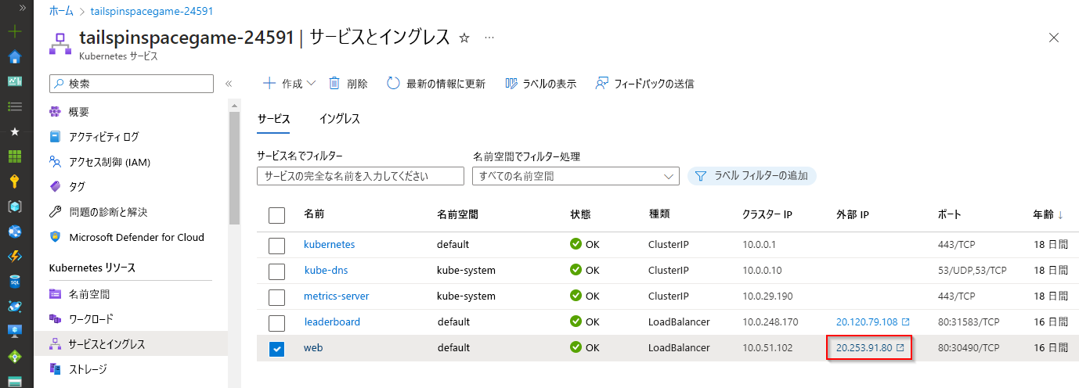The height and width of the screenshot is (388, 1079).
Task: Uncheck the web service row checkbox
Action: 276,349
